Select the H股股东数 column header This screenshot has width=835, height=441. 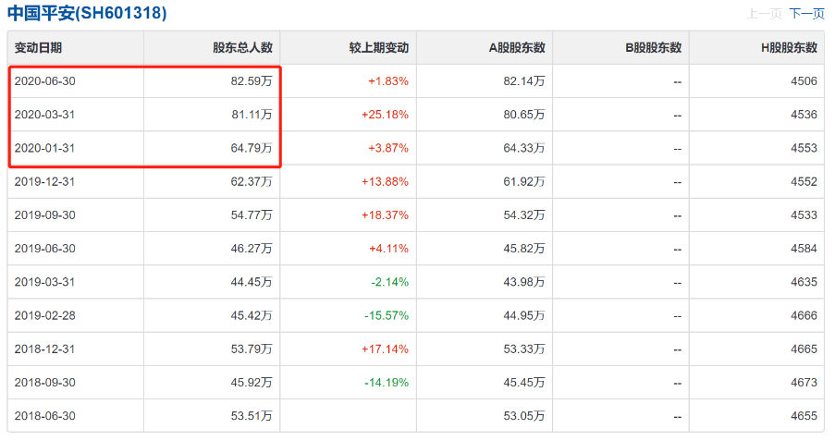789,48
